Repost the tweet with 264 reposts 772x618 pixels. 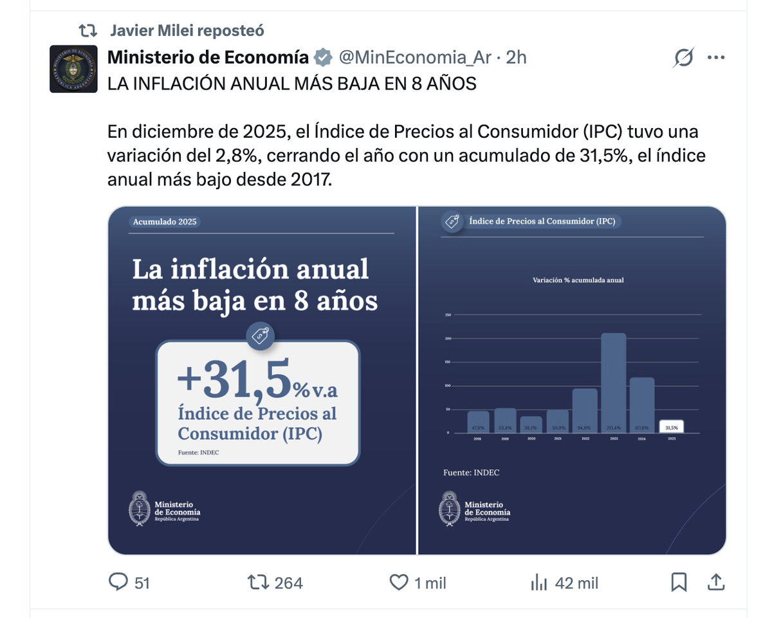pos(259,583)
